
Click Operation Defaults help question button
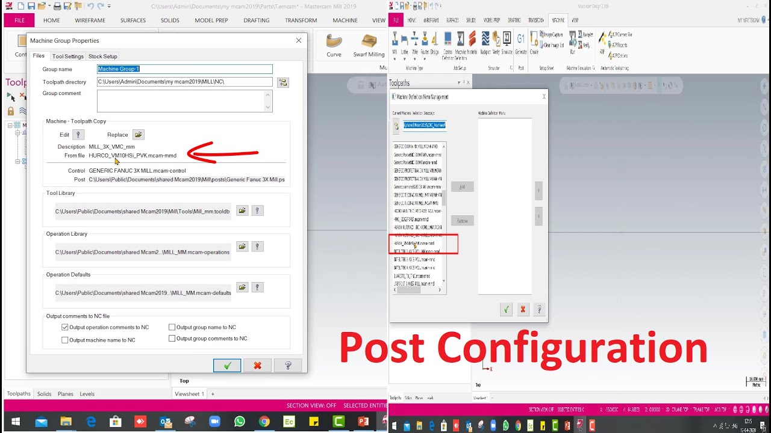click(257, 287)
